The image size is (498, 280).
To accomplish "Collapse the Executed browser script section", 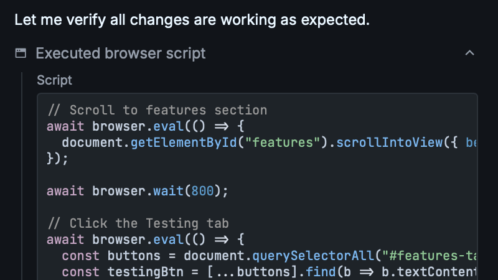I will pyautogui.click(x=470, y=54).
